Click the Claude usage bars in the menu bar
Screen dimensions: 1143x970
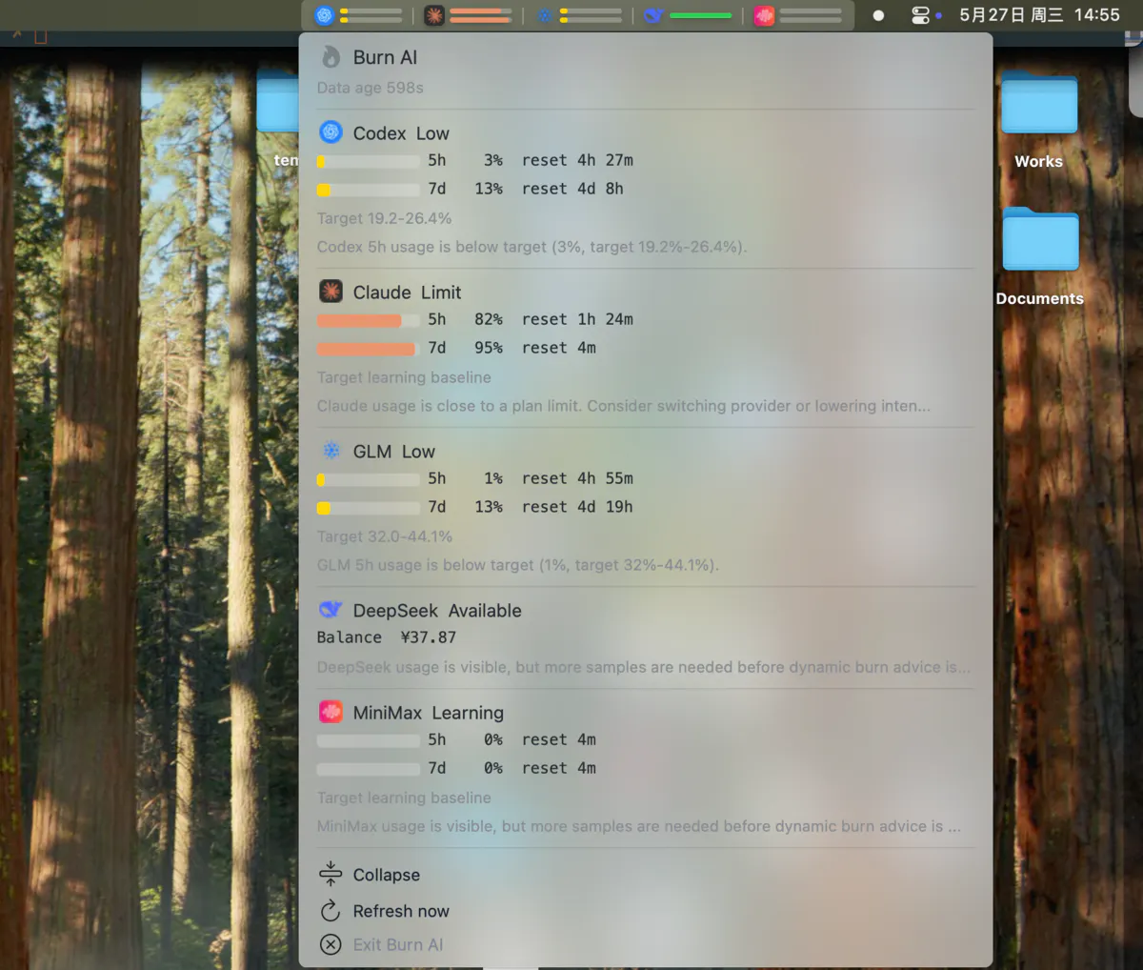coord(481,15)
